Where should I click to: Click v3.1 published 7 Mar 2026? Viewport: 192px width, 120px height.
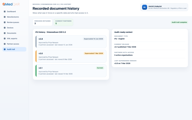tap(125, 47)
